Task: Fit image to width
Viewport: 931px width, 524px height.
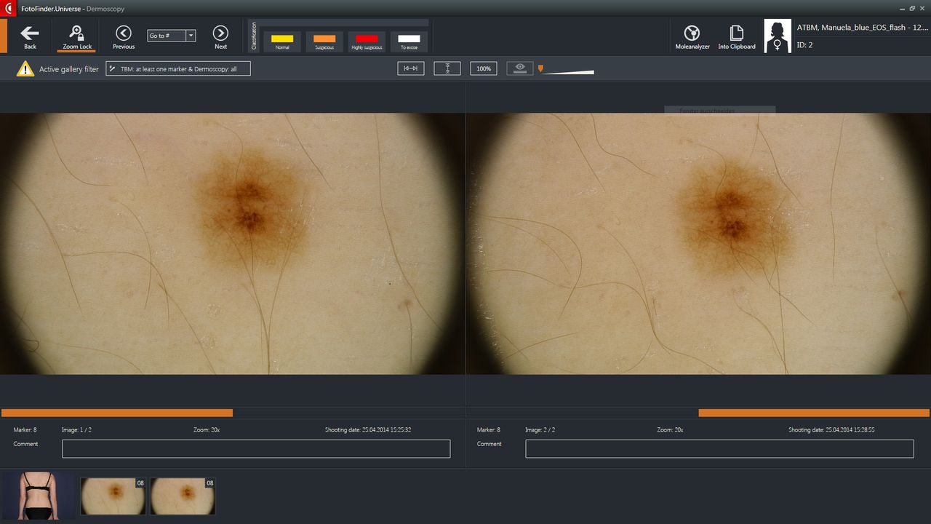Action: (410, 68)
